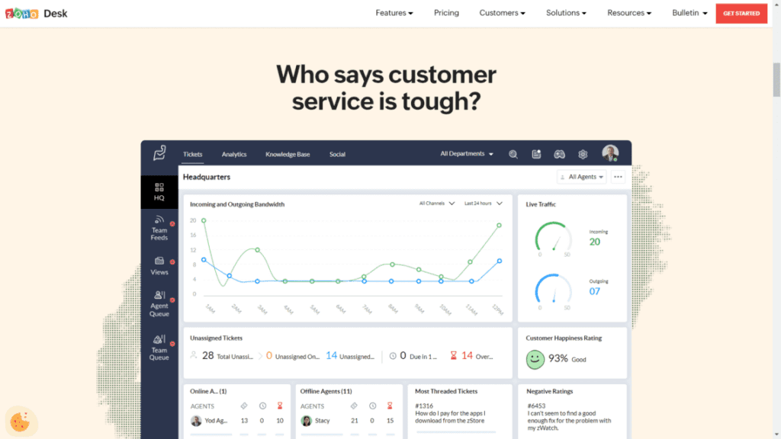Open Views in the left sidebar
The image size is (781, 439).
click(x=159, y=264)
